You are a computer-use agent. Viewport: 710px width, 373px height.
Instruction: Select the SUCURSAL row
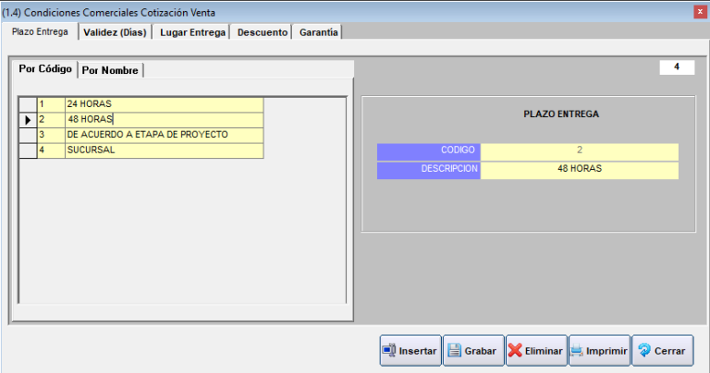[164, 149]
